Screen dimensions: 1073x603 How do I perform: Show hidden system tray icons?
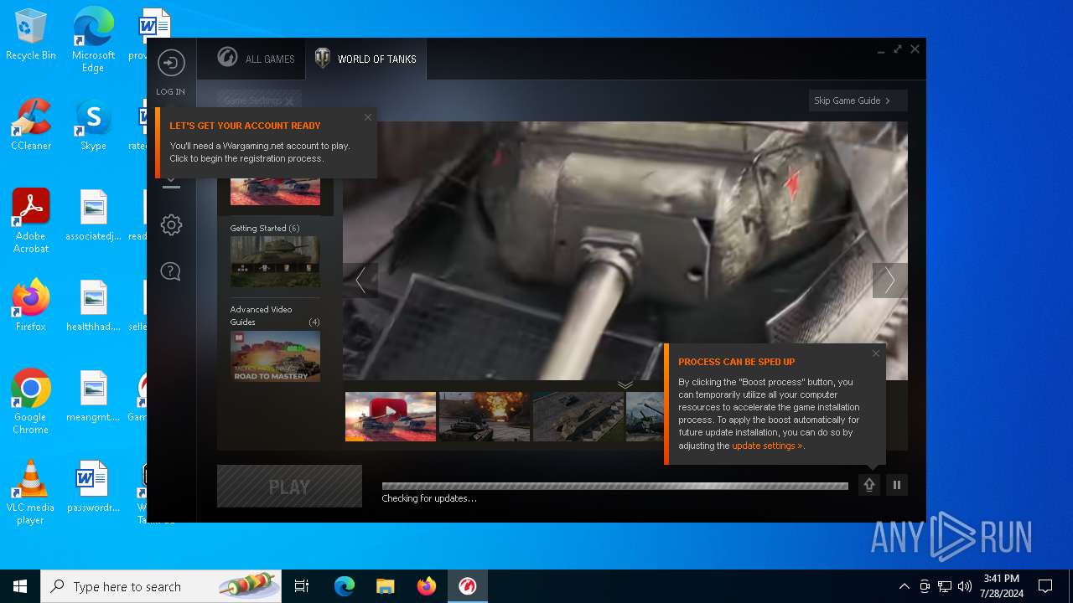pyautogui.click(x=904, y=586)
